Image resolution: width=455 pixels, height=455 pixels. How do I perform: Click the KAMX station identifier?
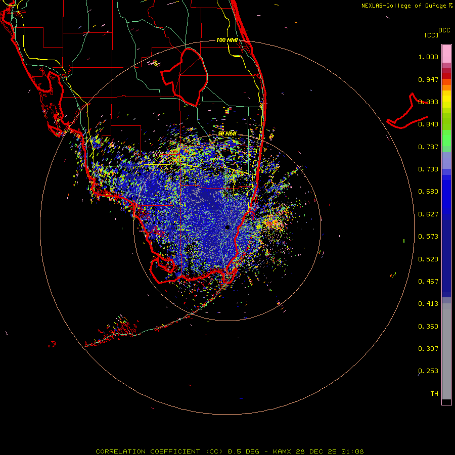point(282,451)
